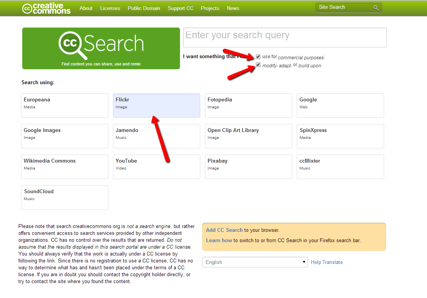Click the "Search using:" heading
This screenshot has width=427, height=298.
tap(38, 83)
